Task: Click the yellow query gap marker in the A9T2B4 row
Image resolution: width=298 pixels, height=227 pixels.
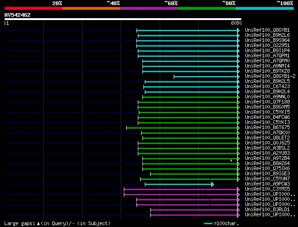Action: click(x=231, y=160)
